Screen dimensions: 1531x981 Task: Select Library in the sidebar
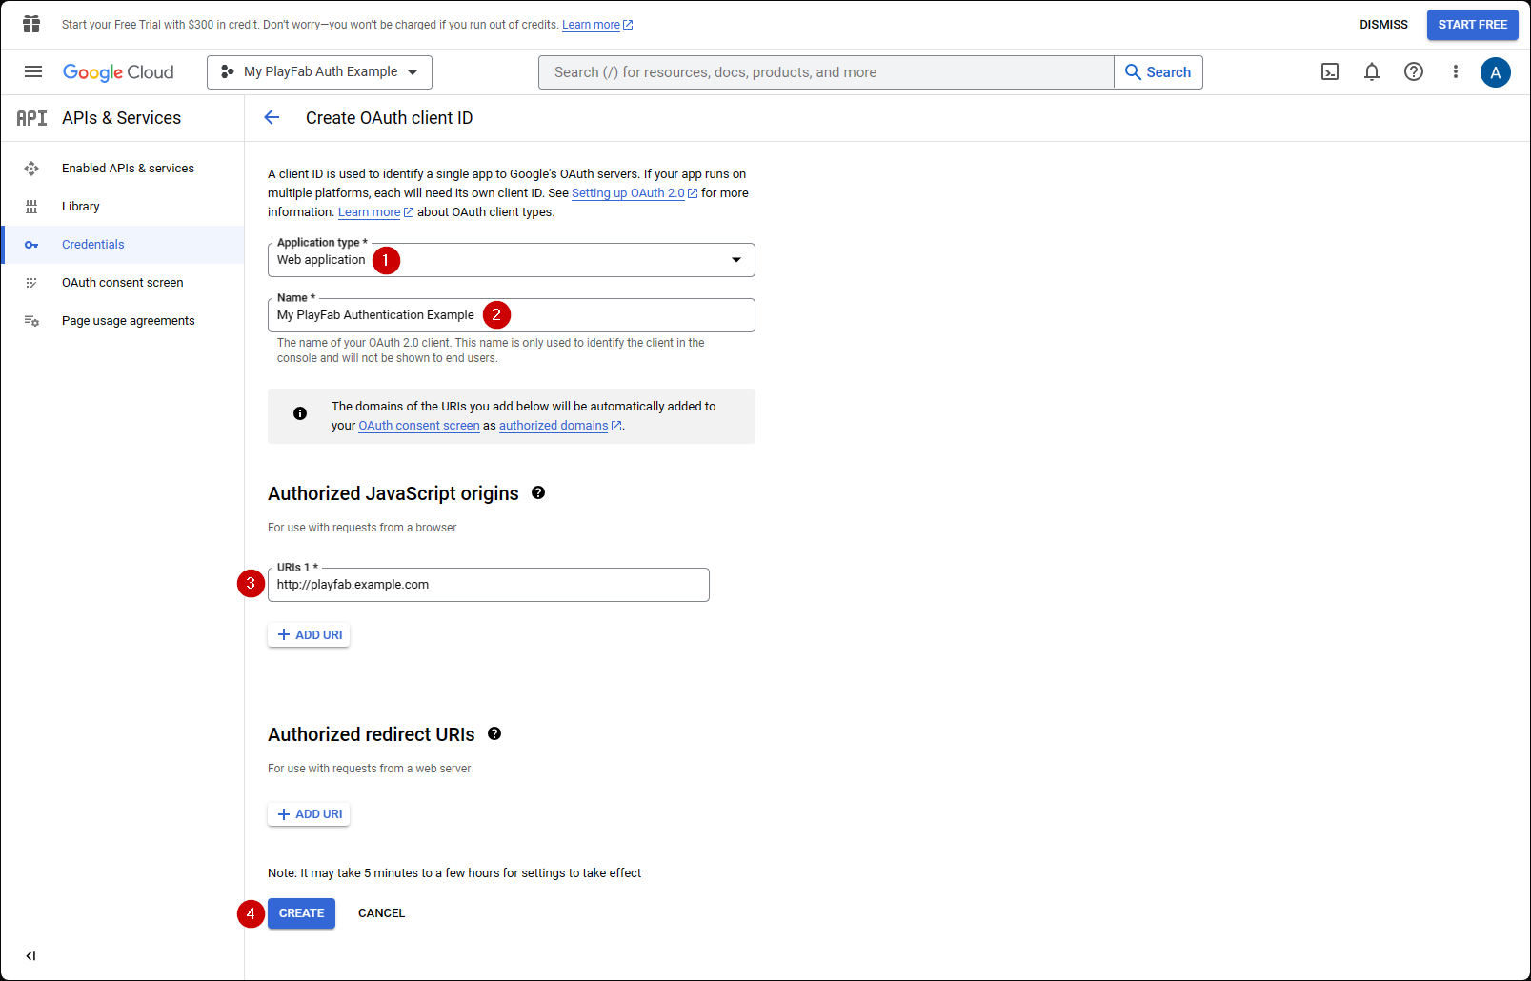[81, 206]
